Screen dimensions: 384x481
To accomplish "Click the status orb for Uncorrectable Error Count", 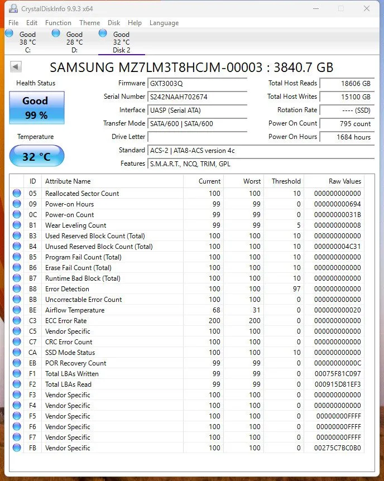I will [17, 300].
